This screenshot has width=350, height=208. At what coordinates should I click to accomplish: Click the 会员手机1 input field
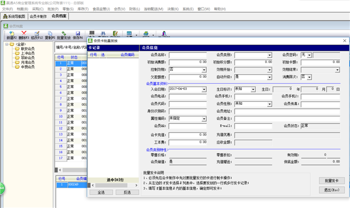click(253, 97)
